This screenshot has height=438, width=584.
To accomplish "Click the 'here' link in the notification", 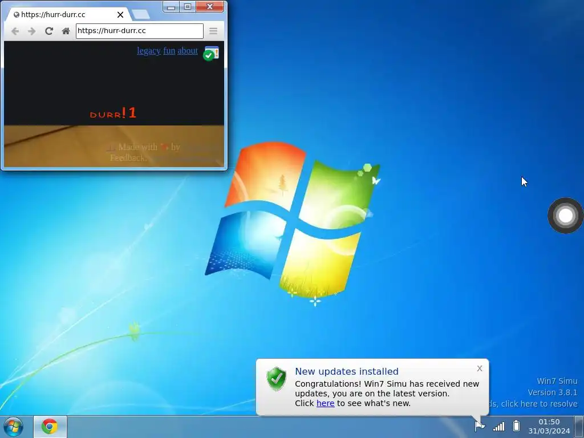I will click(325, 403).
